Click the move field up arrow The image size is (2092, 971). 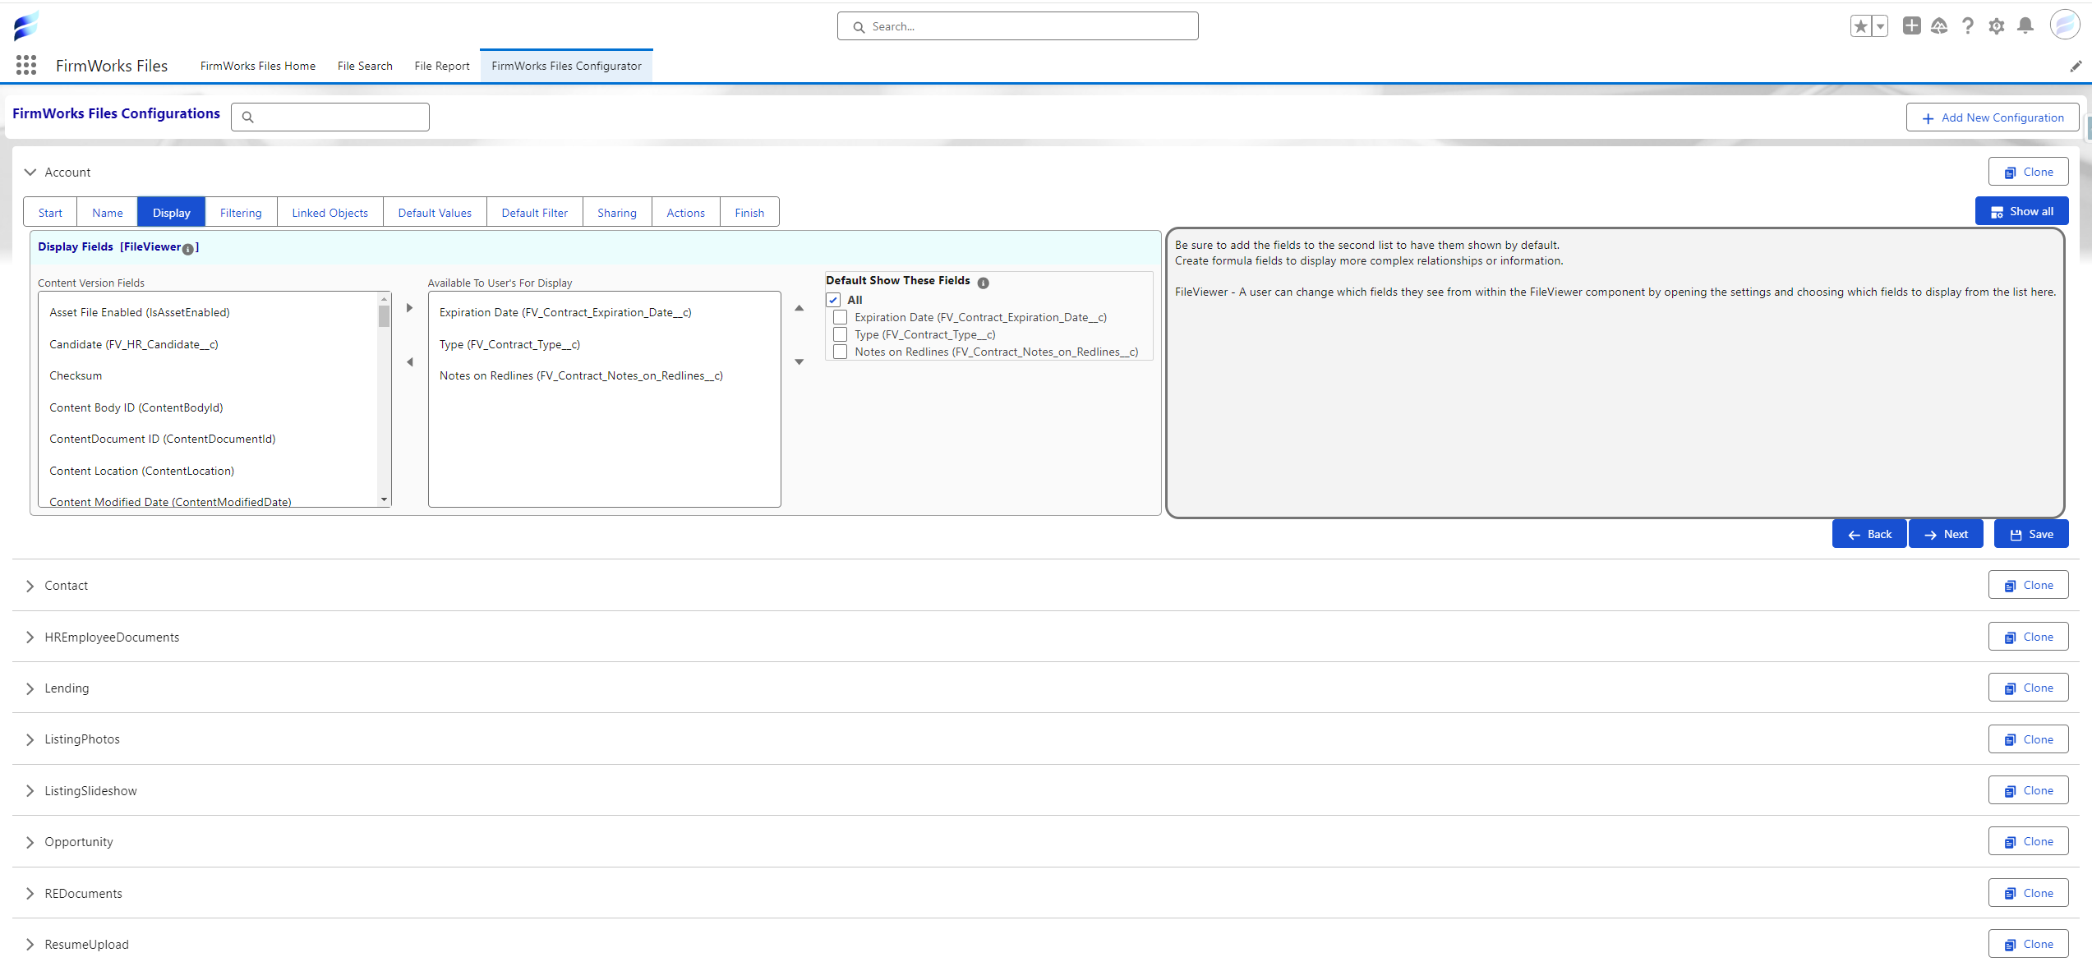coord(799,308)
